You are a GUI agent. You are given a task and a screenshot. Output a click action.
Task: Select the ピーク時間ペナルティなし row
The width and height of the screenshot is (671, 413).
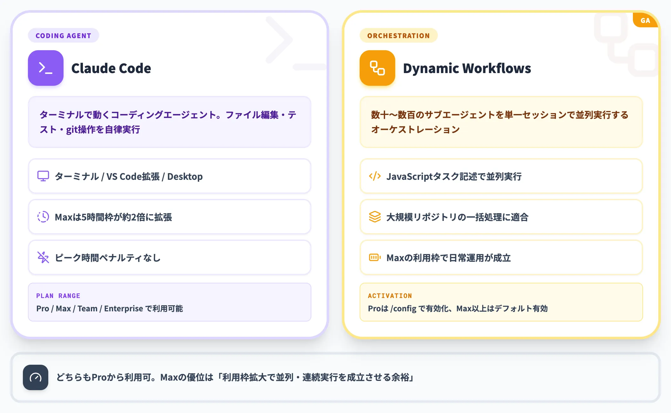click(170, 257)
